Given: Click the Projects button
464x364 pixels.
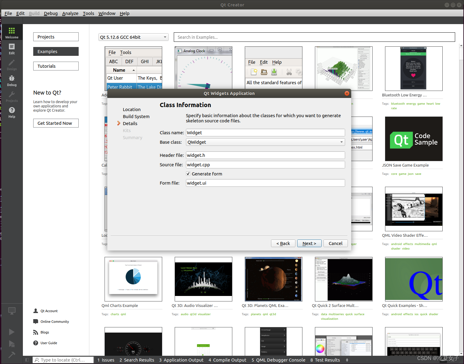Looking at the screenshot, I should (56, 37).
